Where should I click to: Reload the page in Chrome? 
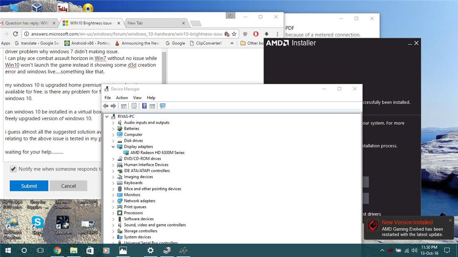tap(16, 34)
